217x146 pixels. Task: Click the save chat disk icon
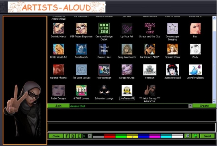(188, 136)
